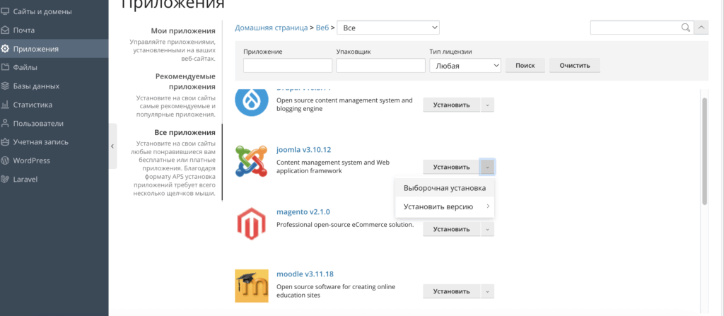Expand the Magento install options arrow
The width and height of the screenshot is (724, 316).
pyautogui.click(x=487, y=229)
